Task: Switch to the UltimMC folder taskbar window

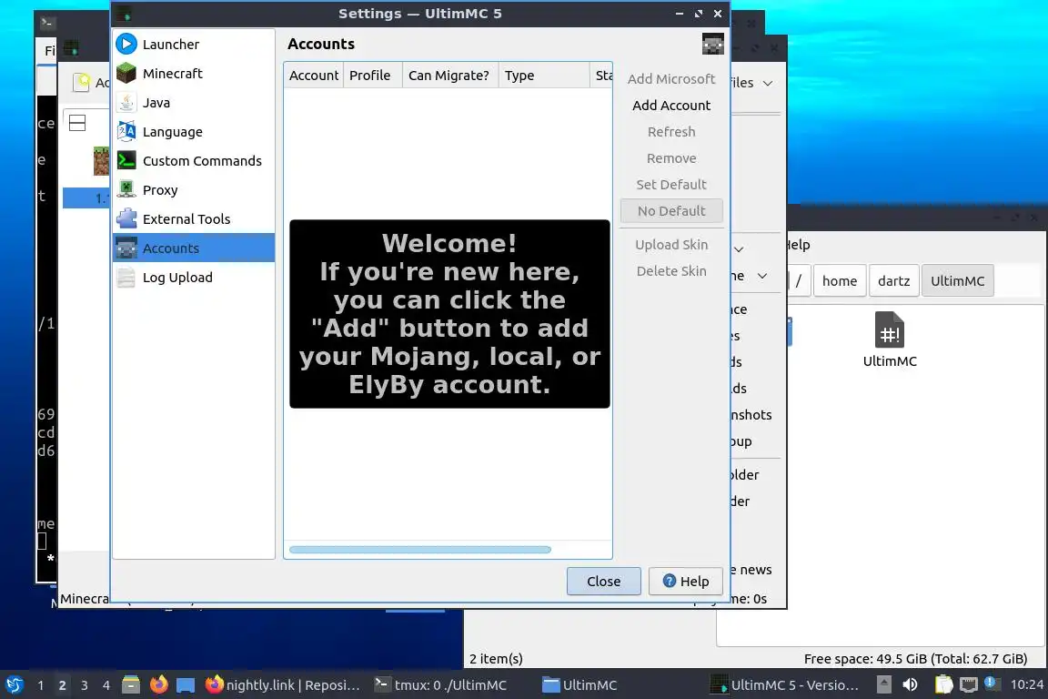Action: (579, 685)
